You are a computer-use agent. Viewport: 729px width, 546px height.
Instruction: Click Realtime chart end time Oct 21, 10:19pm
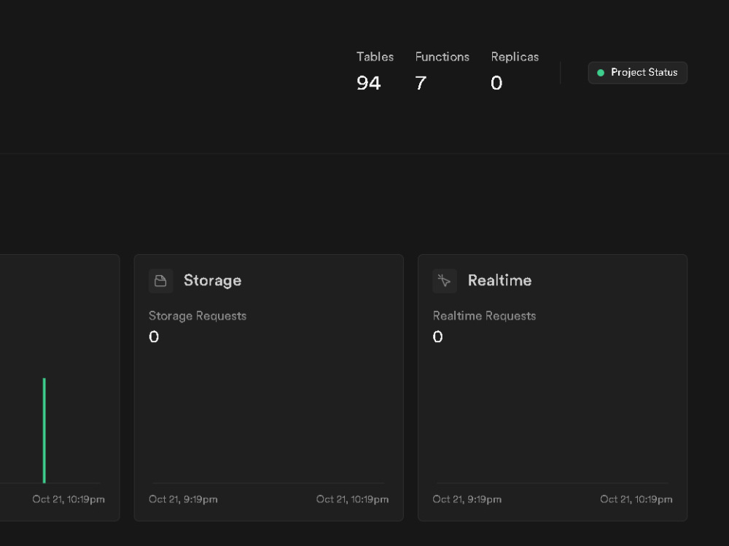coord(636,499)
